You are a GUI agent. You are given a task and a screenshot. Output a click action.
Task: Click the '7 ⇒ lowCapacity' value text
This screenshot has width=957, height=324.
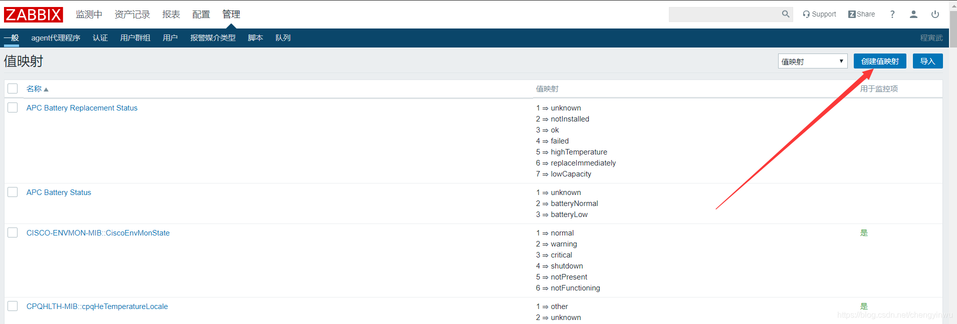tap(564, 174)
